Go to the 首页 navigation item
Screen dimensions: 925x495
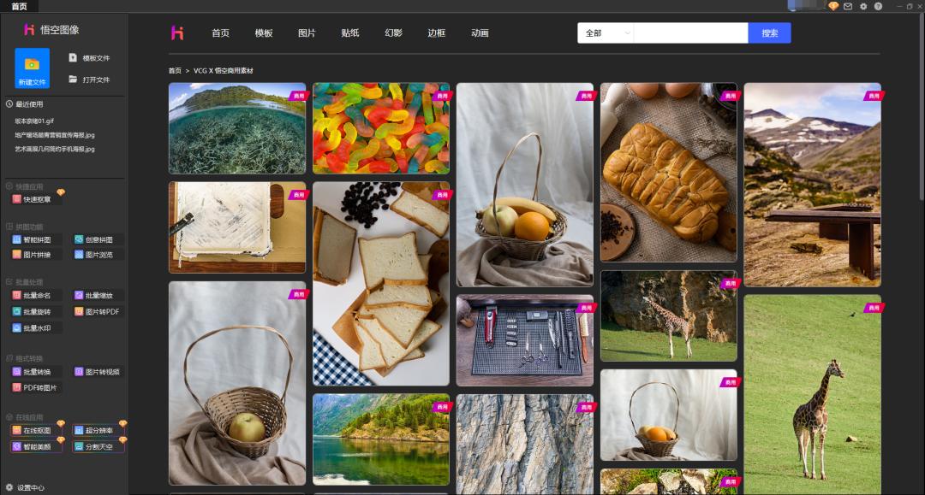(x=221, y=33)
